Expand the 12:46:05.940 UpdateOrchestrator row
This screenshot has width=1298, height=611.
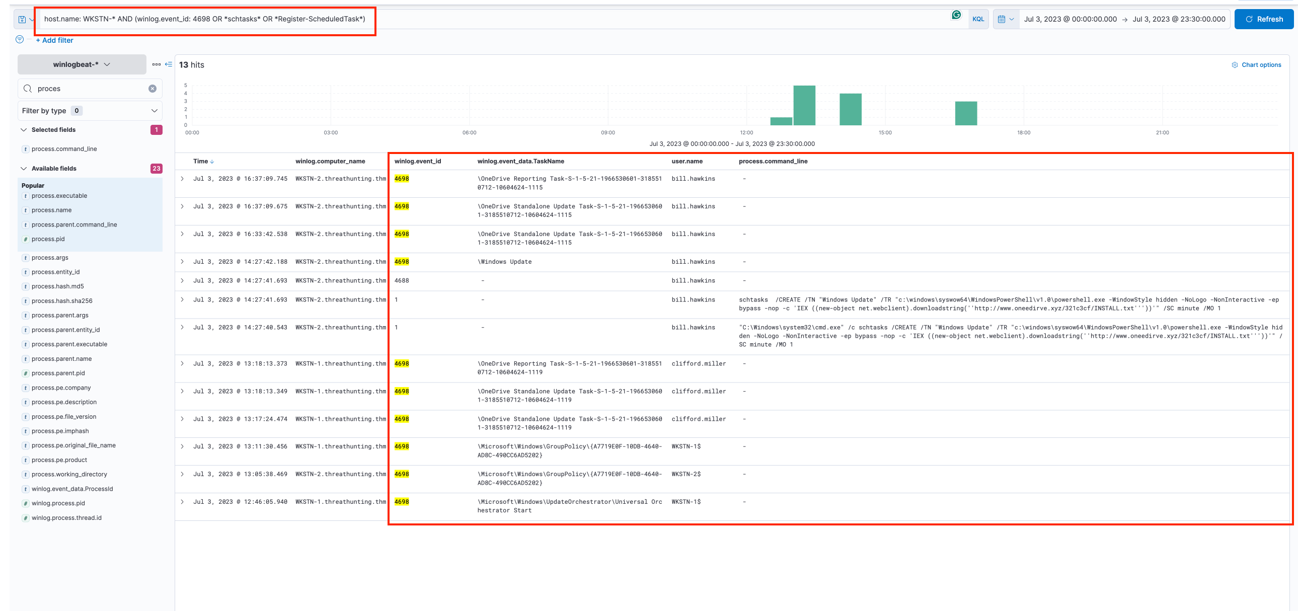(182, 502)
